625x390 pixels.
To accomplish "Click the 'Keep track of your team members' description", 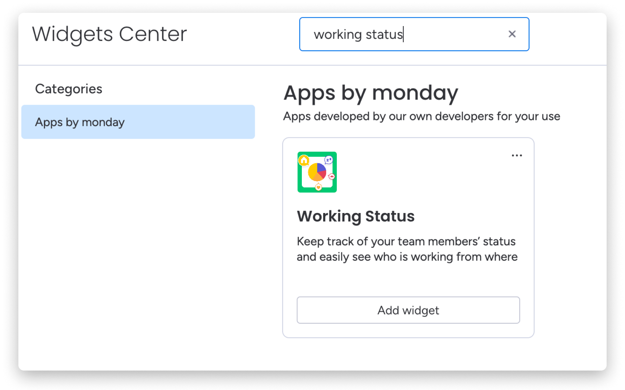I will [407, 249].
